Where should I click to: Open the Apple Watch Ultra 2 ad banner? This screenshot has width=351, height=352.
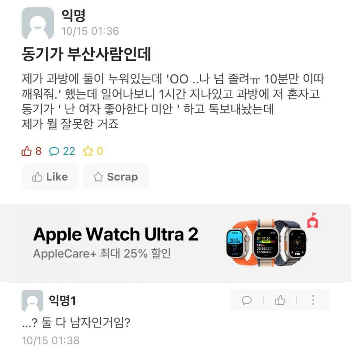(175, 243)
